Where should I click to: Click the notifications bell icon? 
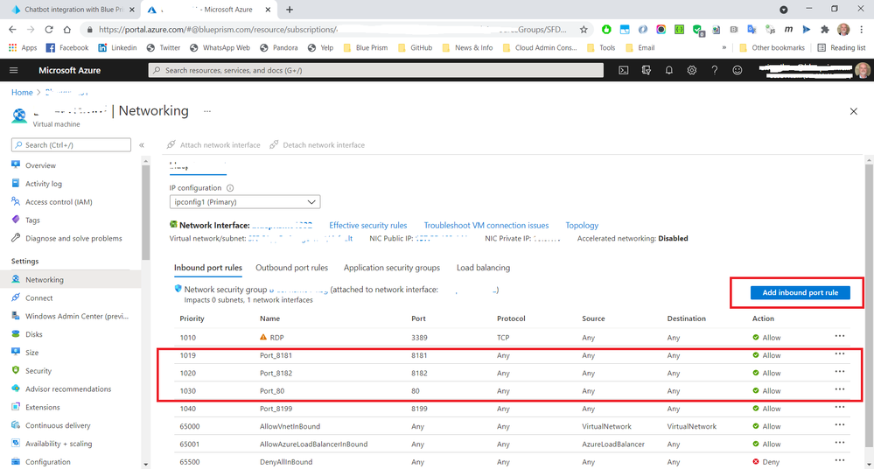(669, 70)
